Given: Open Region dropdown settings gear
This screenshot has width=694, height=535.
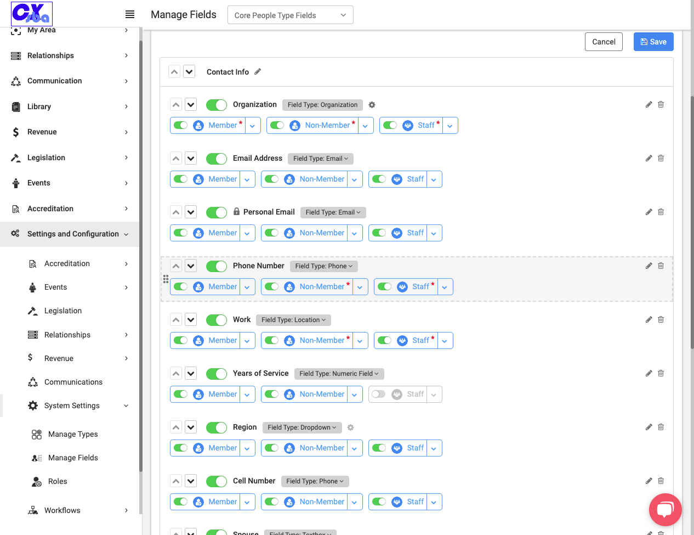Looking at the screenshot, I should tap(351, 427).
